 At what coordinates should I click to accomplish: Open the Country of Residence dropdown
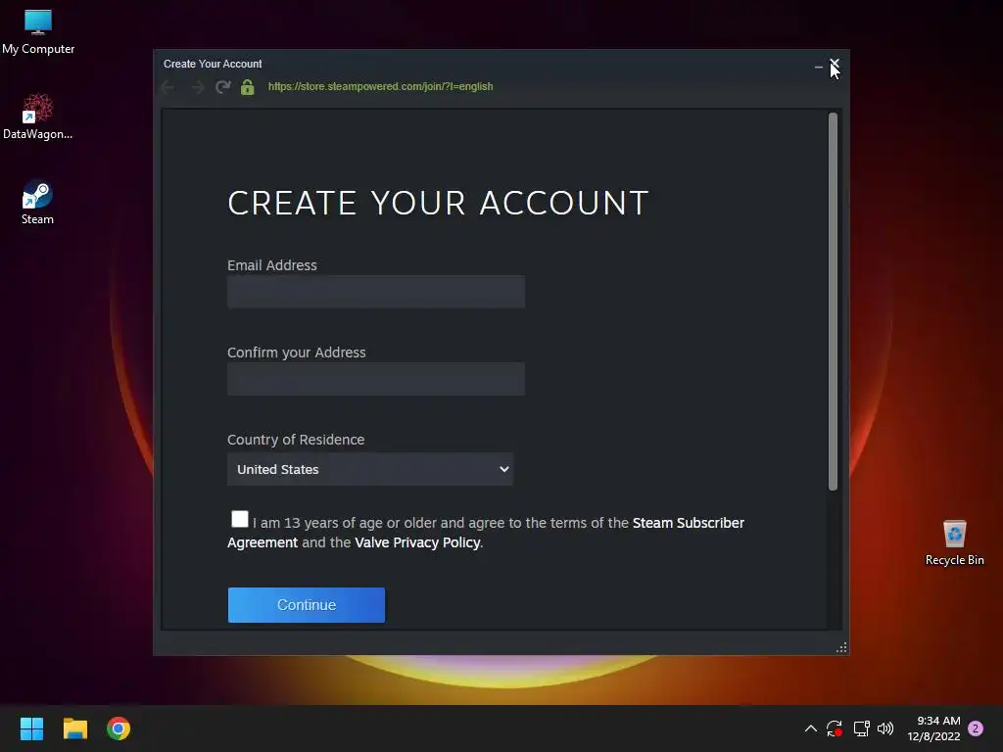click(x=369, y=469)
